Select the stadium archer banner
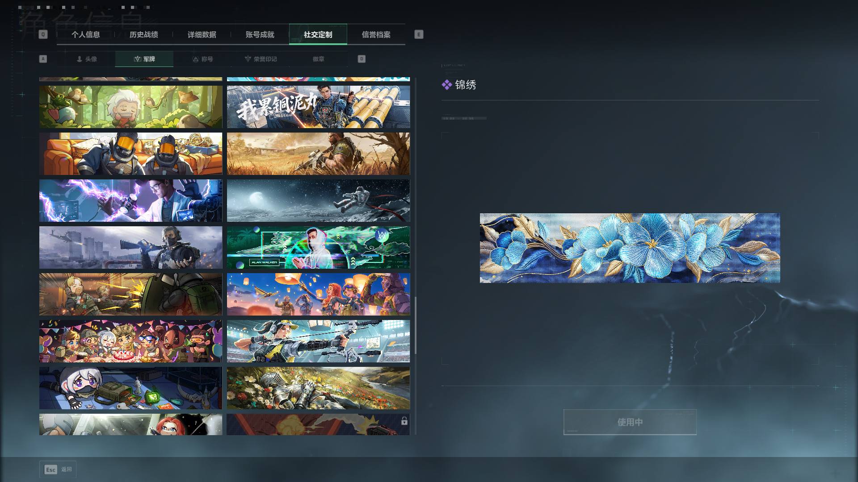The width and height of the screenshot is (858, 482). click(318, 341)
